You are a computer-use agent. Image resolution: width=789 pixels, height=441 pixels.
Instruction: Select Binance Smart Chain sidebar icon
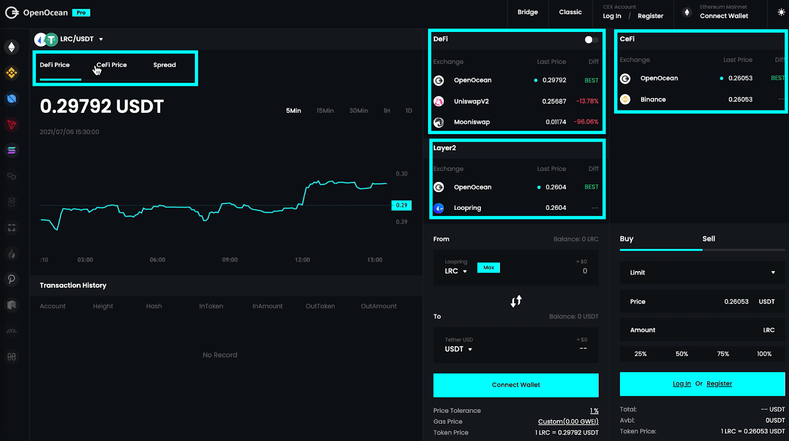[x=12, y=73]
